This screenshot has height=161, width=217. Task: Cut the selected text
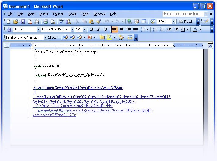77,22
